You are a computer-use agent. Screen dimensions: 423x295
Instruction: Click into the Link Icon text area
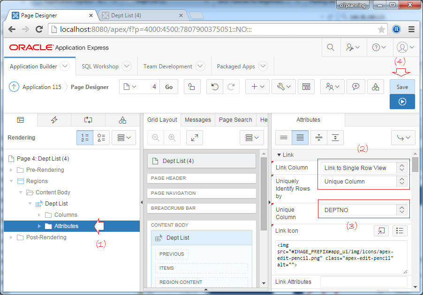coord(341,257)
